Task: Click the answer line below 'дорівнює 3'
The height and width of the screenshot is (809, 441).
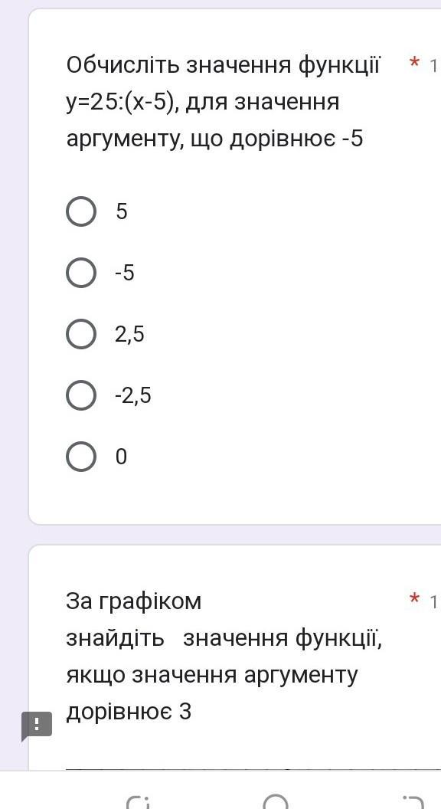Action: point(253,768)
